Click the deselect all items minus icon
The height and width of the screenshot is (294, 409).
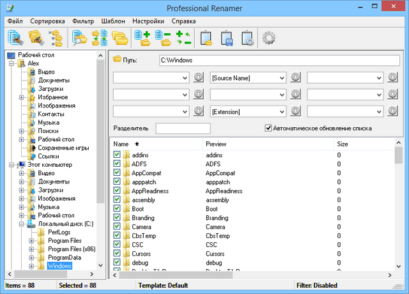coord(162,38)
